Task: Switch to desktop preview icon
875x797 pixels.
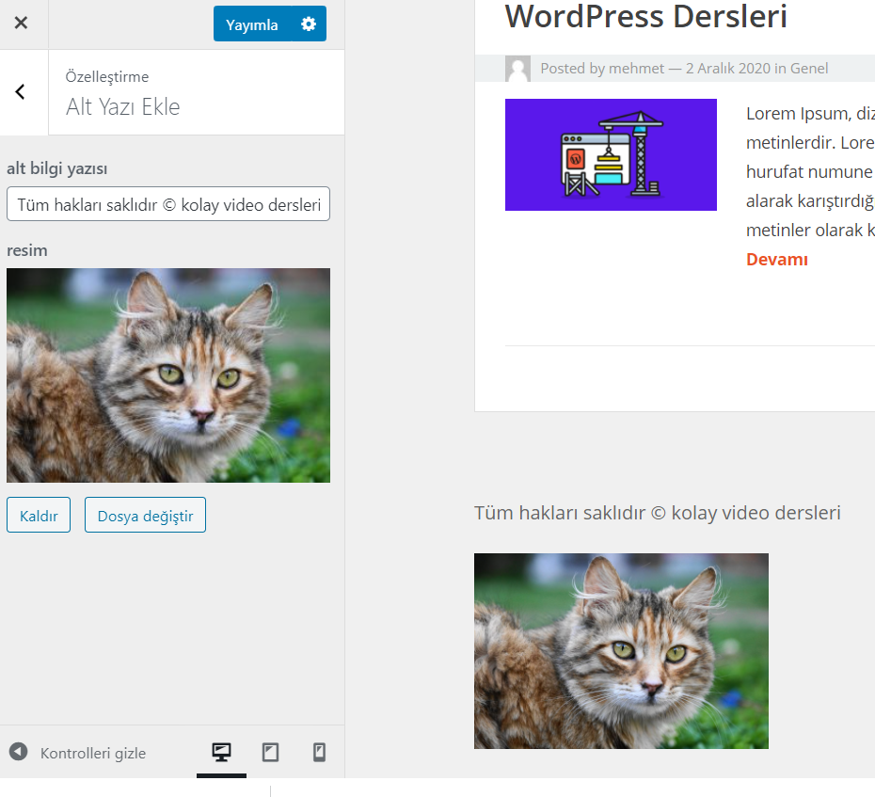Action: click(221, 753)
